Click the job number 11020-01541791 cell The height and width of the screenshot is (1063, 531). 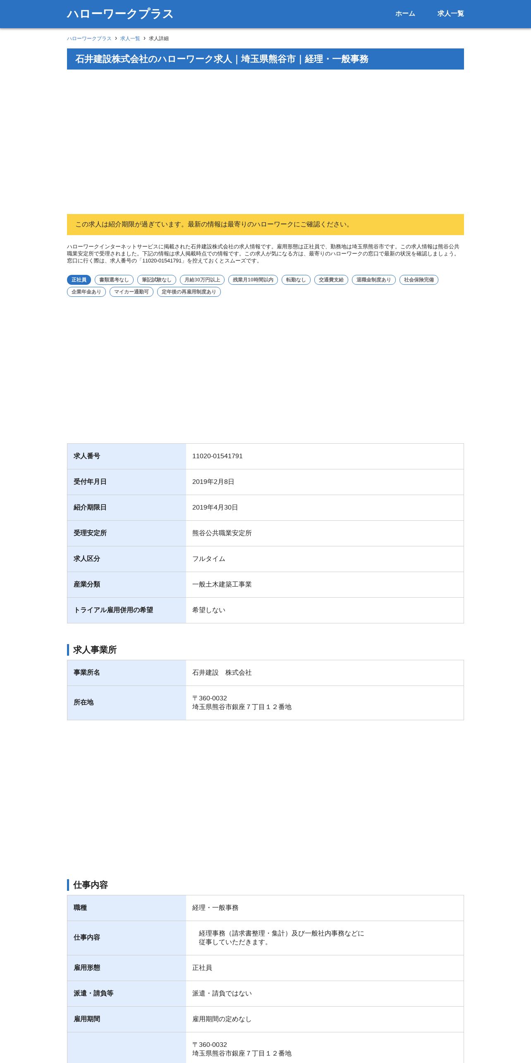coord(325,456)
